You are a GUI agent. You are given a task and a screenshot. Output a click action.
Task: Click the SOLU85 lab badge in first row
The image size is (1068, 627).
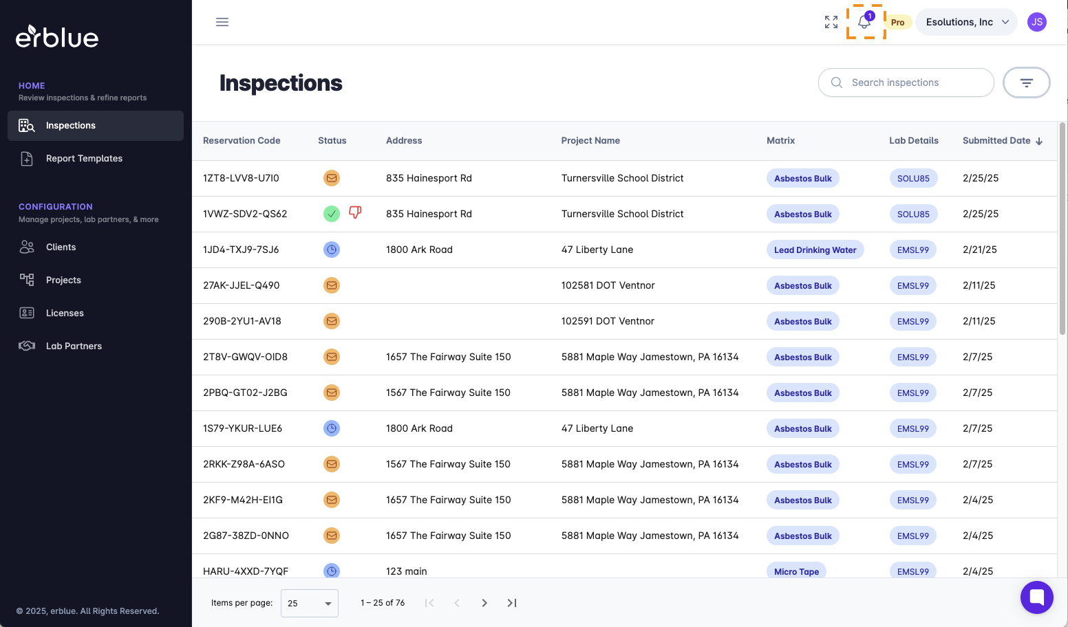[x=913, y=178]
